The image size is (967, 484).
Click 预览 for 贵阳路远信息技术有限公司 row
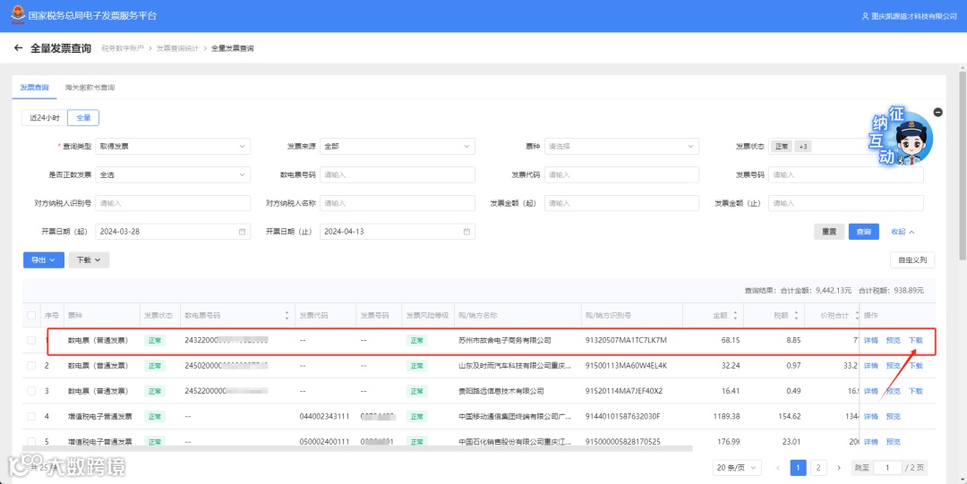pyautogui.click(x=893, y=391)
